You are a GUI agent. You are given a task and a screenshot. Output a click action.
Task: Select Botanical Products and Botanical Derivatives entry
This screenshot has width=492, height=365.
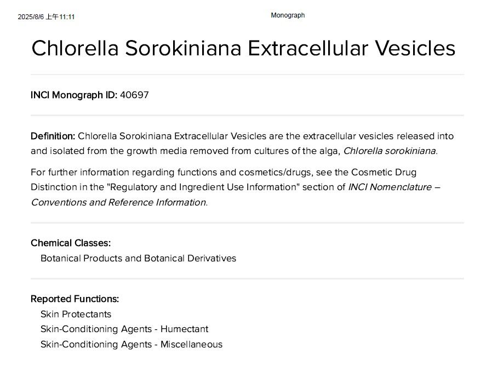tap(138, 258)
